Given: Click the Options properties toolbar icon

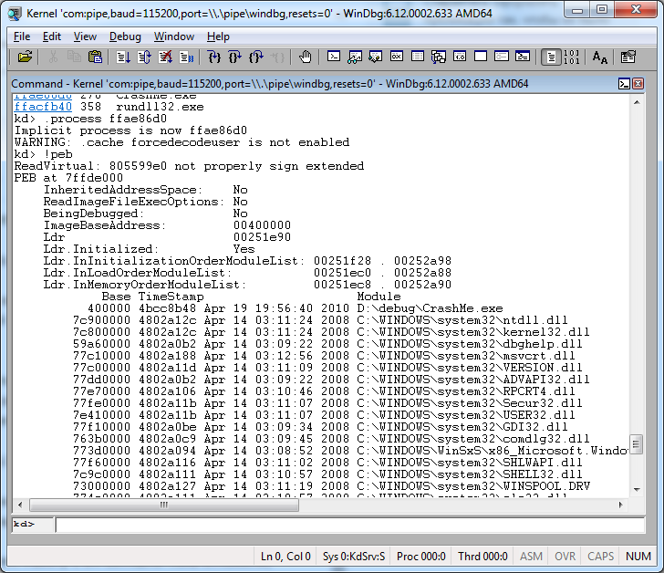Looking at the screenshot, I should [628, 57].
